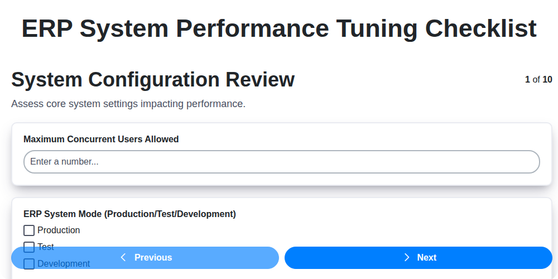Click the total page count '10'
The width and height of the screenshot is (558, 279).
pos(547,80)
